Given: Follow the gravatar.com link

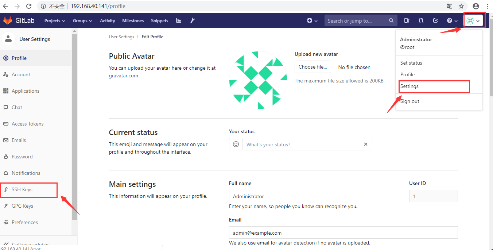Looking at the screenshot, I should pyautogui.click(x=123, y=76).
